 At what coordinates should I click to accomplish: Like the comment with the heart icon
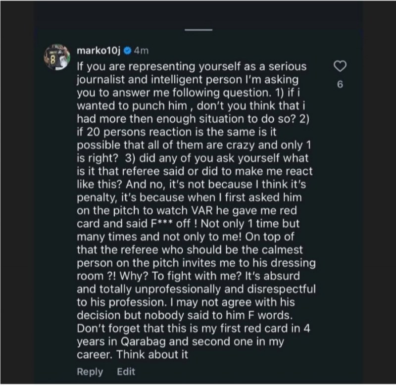click(x=340, y=66)
